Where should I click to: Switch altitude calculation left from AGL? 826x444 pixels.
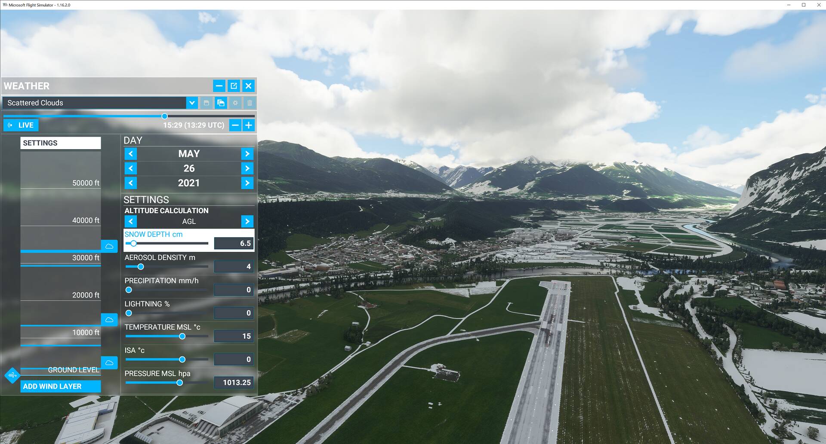131,221
